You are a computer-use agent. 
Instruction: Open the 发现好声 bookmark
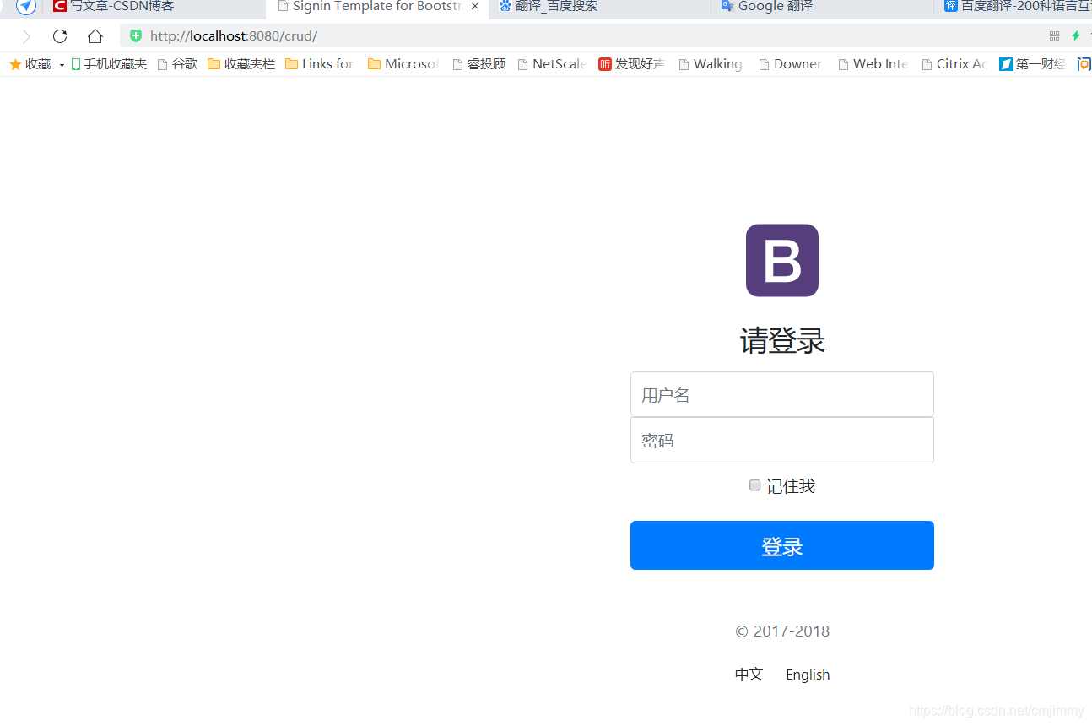pos(631,64)
